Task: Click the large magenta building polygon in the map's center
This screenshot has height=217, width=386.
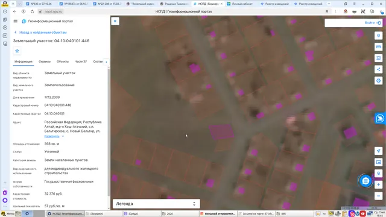Action: click(221, 132)
